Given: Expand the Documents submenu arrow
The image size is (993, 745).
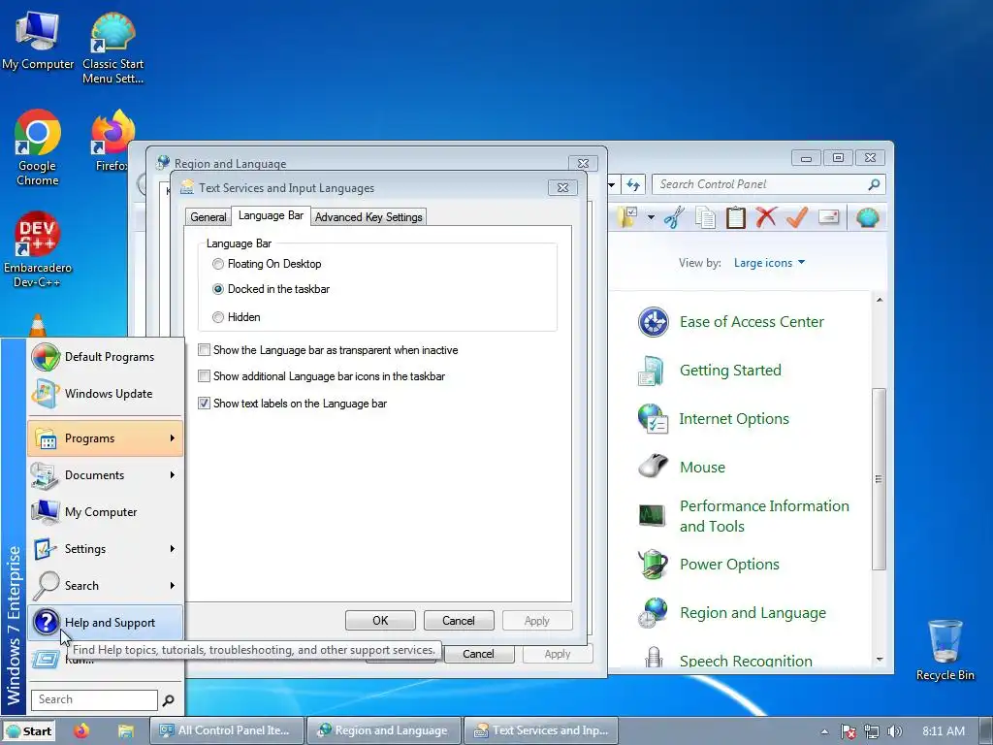Looking at the screenshot, I should point(173,475).
